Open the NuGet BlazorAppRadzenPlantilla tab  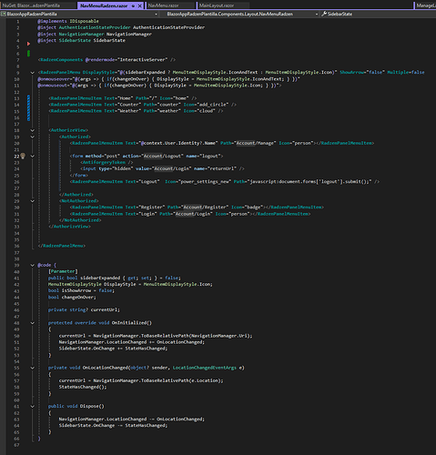click(x=38, y=5)
